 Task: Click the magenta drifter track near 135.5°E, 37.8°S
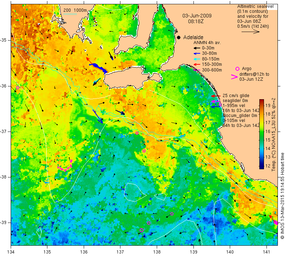65,166
